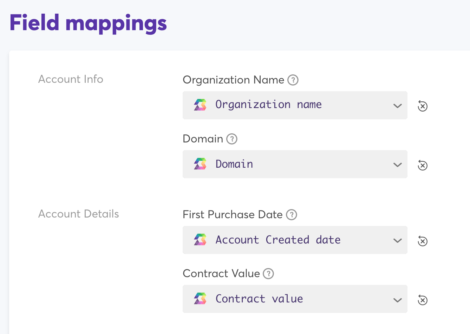This screenshot has height=334, width=470.
Task: Open the Domain field help tooltip icon
Action: point(231,139)
